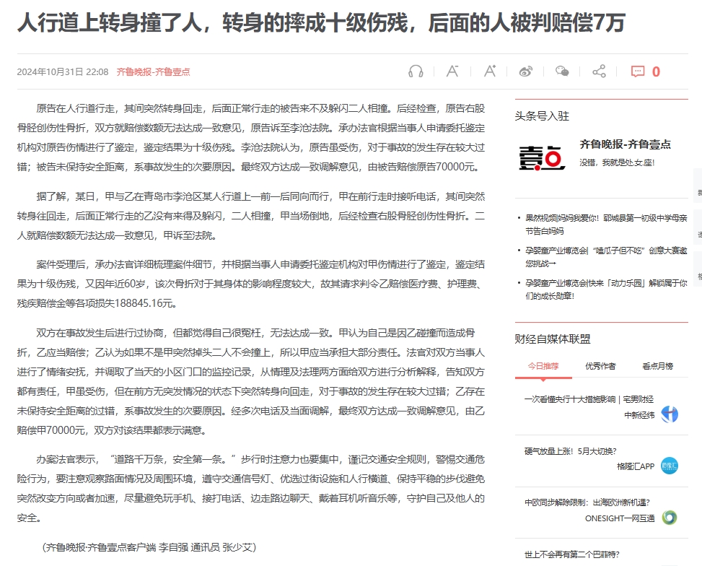Open the 中欧同步解除限制 article

pos(587,502)
